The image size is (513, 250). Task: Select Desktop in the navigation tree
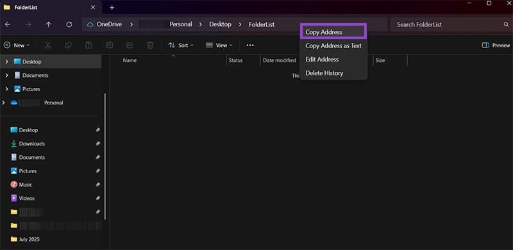click(x=31, y=62)
